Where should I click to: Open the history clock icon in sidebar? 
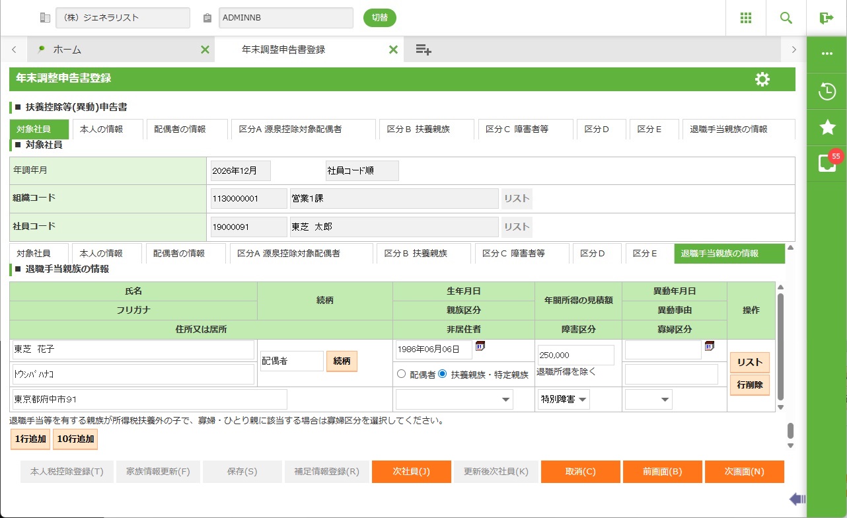point(827,92)
